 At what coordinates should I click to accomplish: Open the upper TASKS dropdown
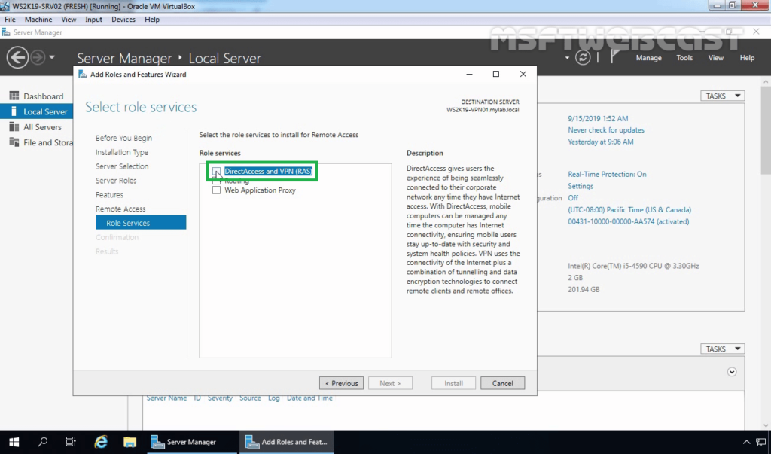722,96
